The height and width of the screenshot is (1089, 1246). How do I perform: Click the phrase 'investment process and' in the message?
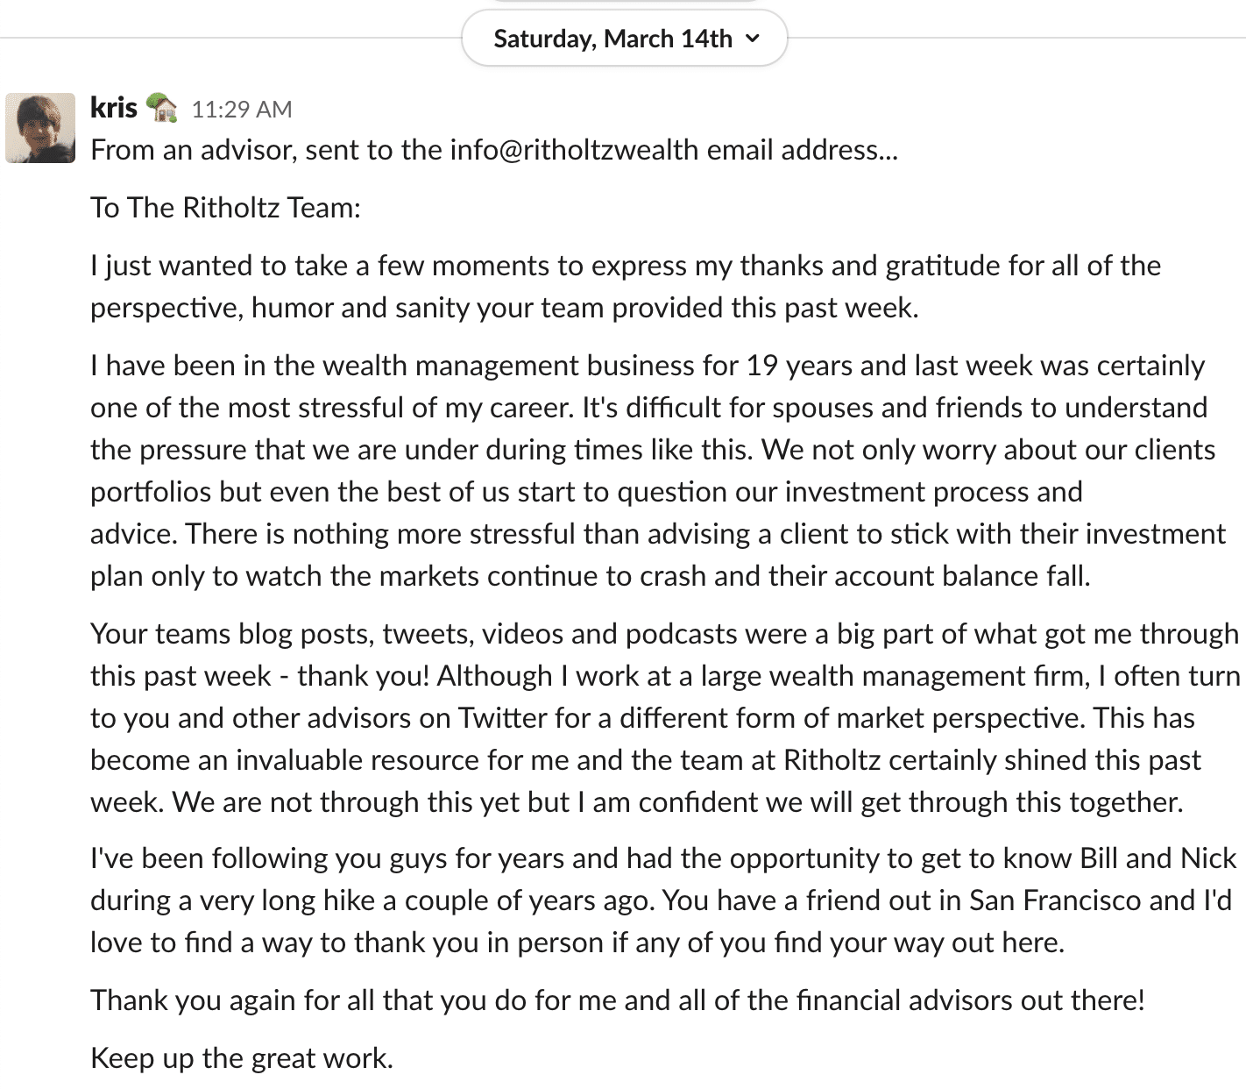point(934,492)
